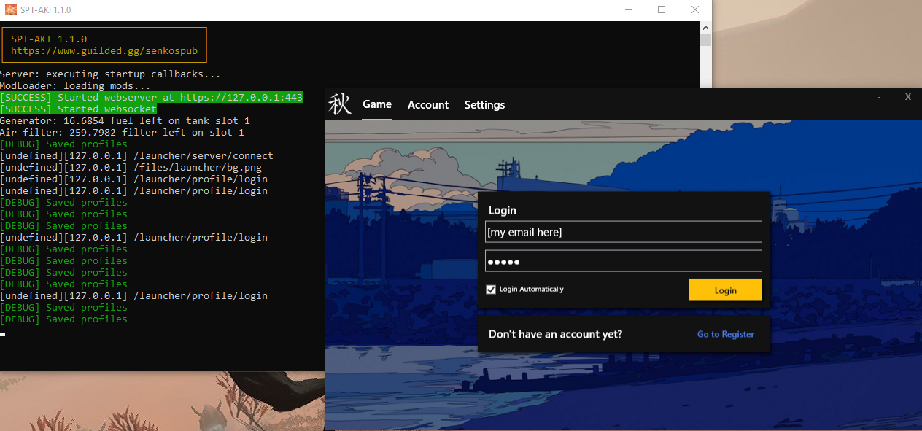Go to the Settings tab
Image resolution: width=922 pixels, height=431 pixels.
click(x=484, y=105)
